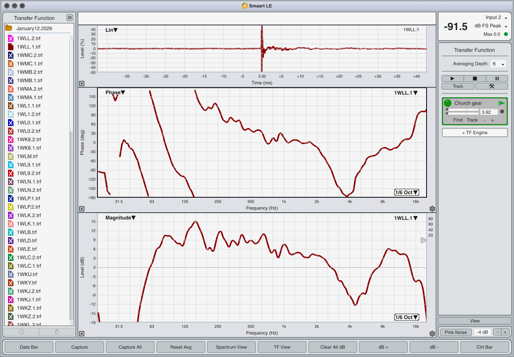This screenshot has height=357, width=514.
Task: Click the trace icon for 1WMC.2.trf
Action: 11,55
